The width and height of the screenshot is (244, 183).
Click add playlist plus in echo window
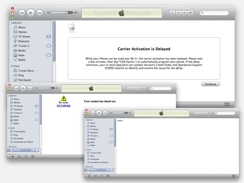89,176
